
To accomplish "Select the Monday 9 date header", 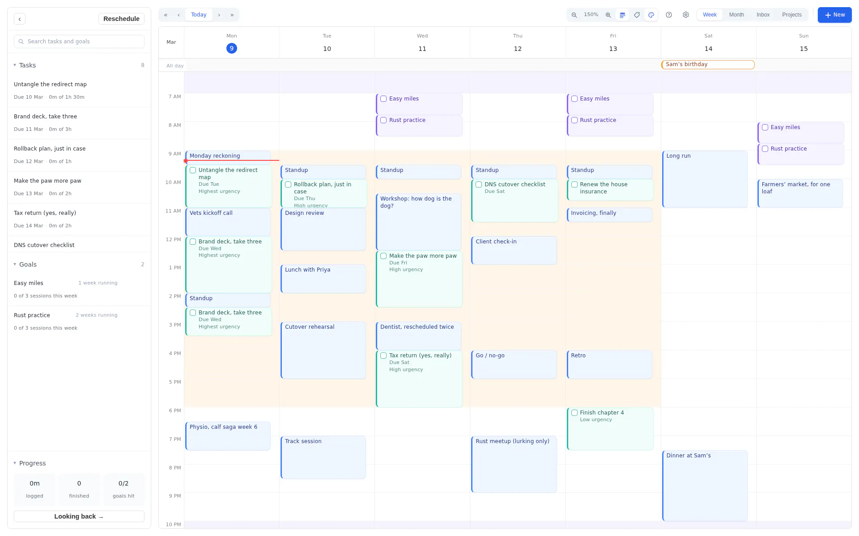I will pyautogui.click(x=231, y=48).
